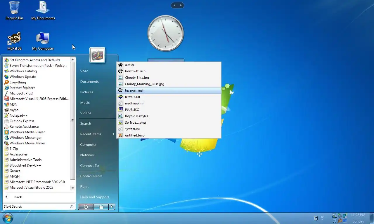Open Help and Support link
This screenshot has width=374, height=224.
pos(95,197)
